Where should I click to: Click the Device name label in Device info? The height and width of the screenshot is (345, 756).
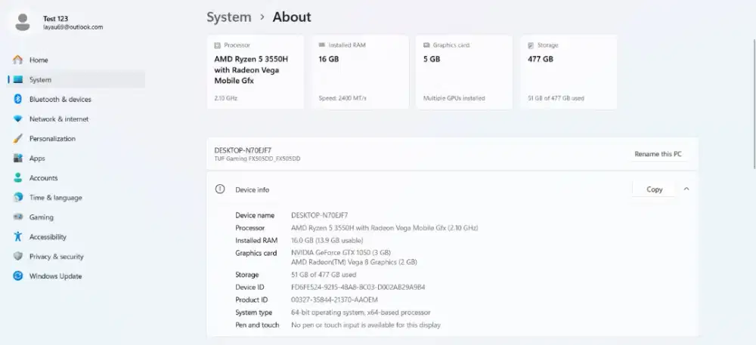coord(255,215)
